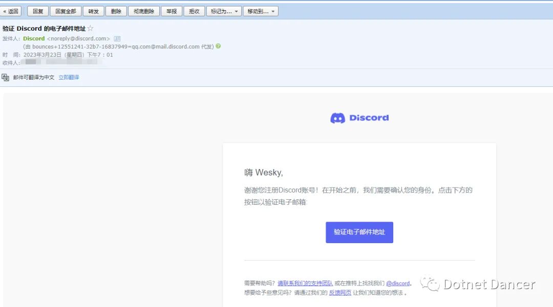Open the 标记为 dropdown

point(224,11)
